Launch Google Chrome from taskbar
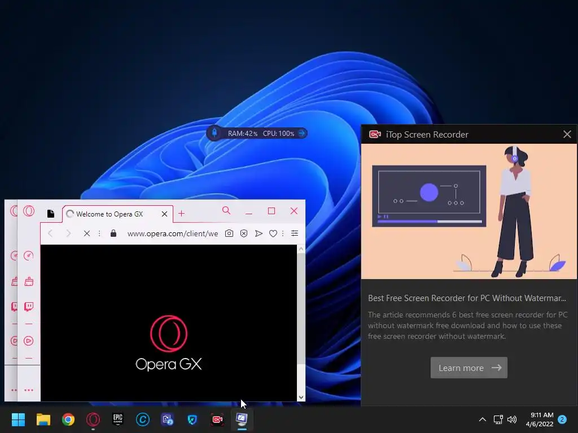This screenshot has width=578, height=433. pyautogui.click(x=68, y=419)
